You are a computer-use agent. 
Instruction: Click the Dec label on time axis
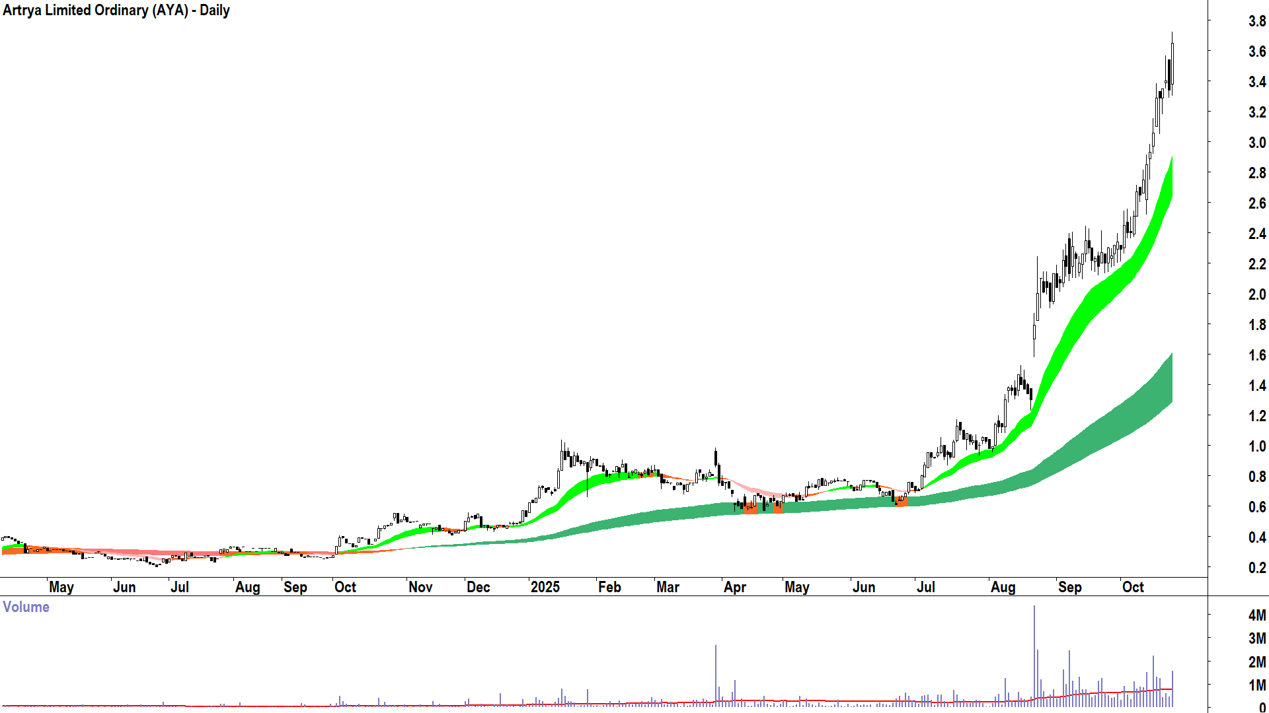click(x=478, y=587)
